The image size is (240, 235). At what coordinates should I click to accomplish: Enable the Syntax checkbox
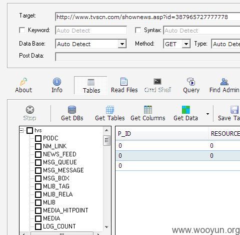138,30
